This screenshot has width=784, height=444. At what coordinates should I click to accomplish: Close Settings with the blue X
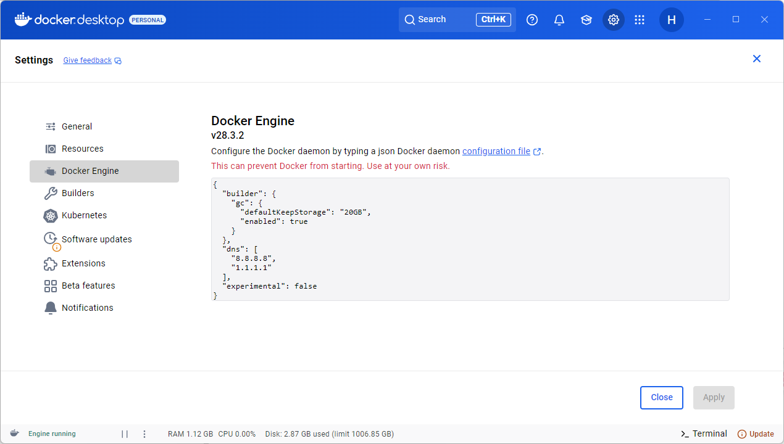tap(757, 59)
